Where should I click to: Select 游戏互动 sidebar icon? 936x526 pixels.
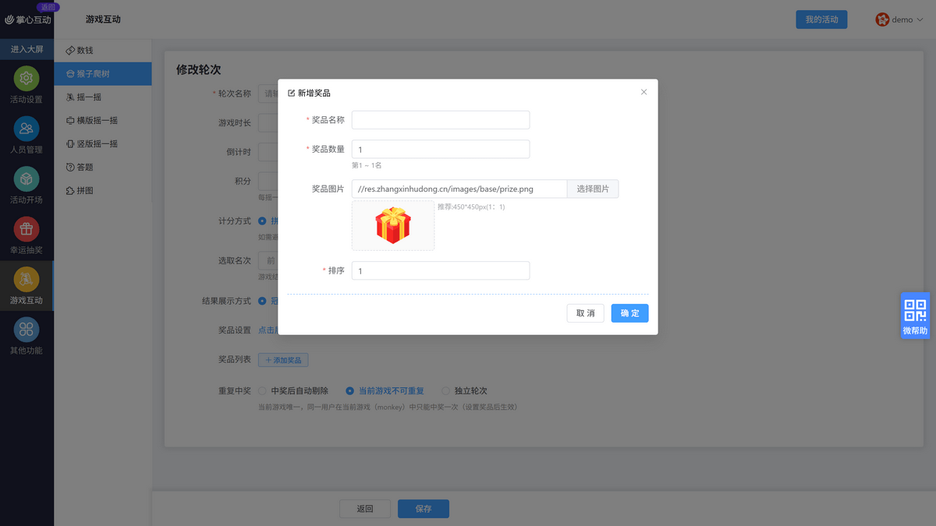click(x=27, y=279)
